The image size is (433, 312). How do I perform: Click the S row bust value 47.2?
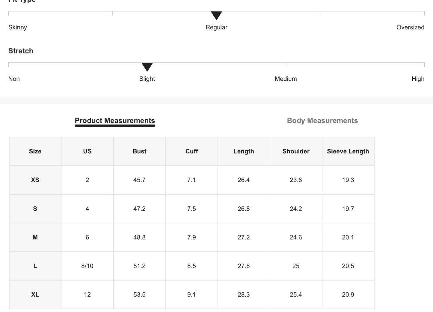139,209
